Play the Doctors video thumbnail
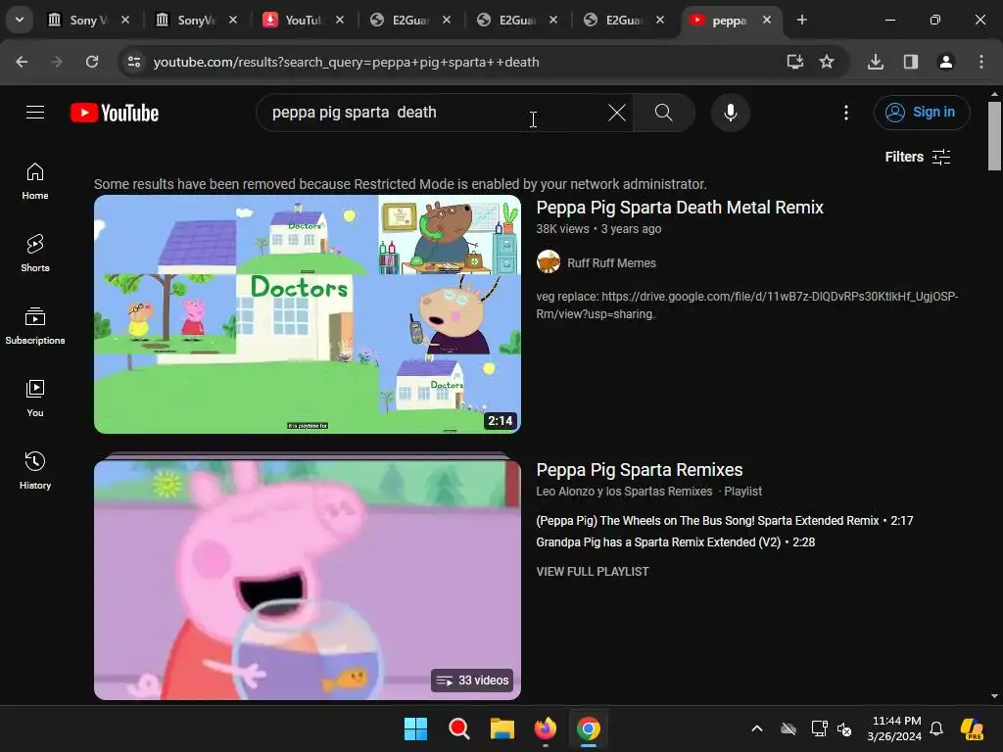Viewport: 1003px width, 752px height. pos(307,314)
